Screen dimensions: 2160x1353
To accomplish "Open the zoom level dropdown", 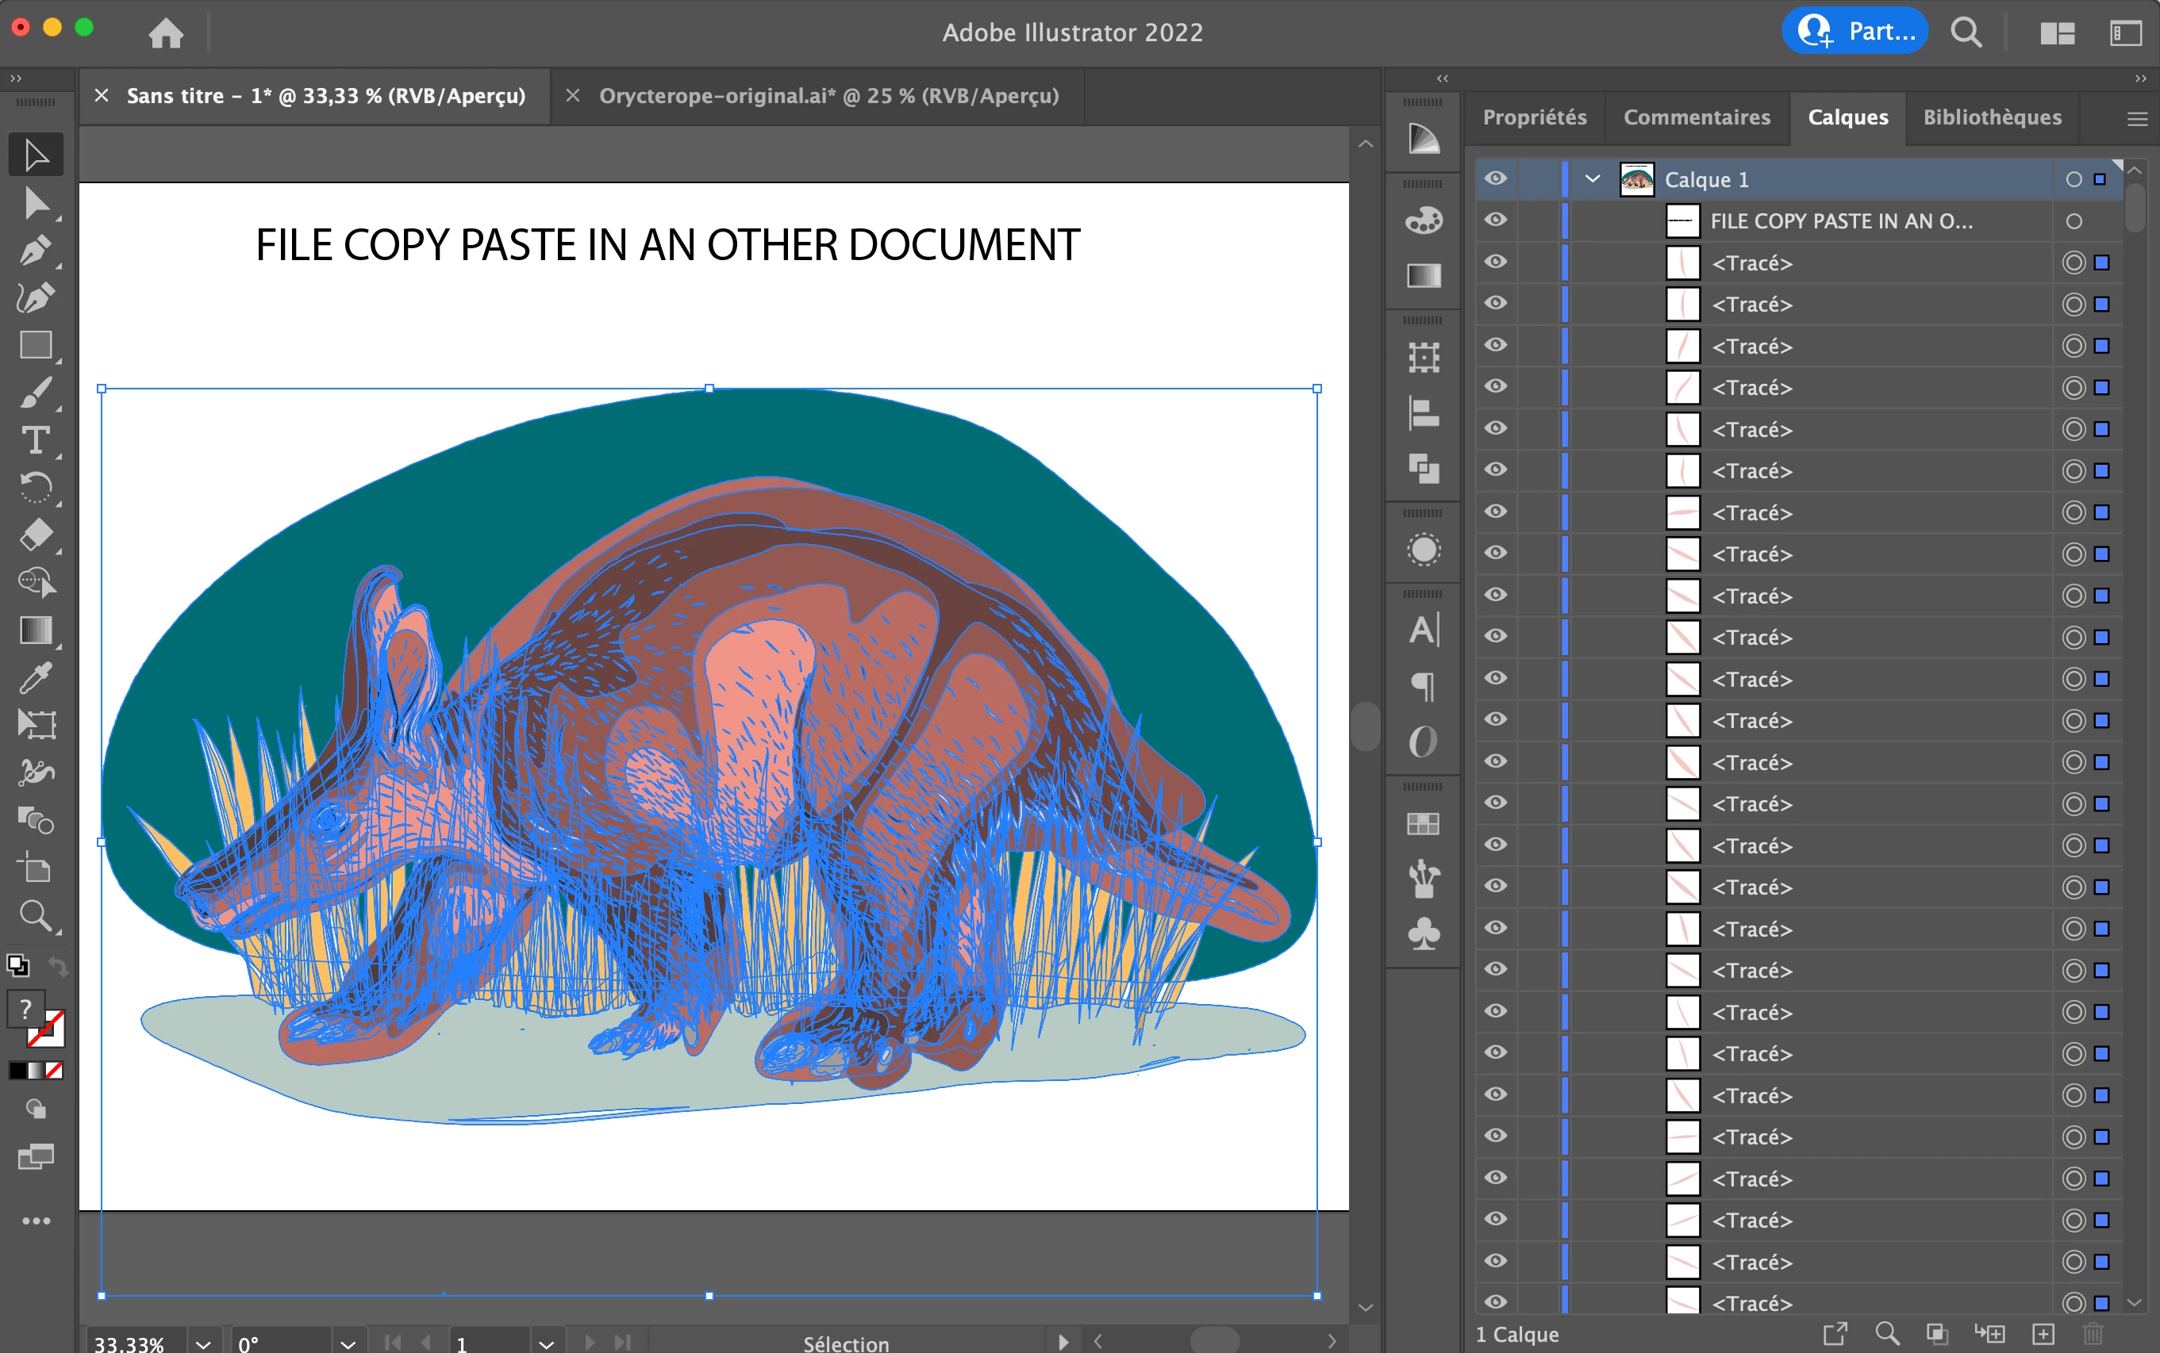I will [203, 1342].
